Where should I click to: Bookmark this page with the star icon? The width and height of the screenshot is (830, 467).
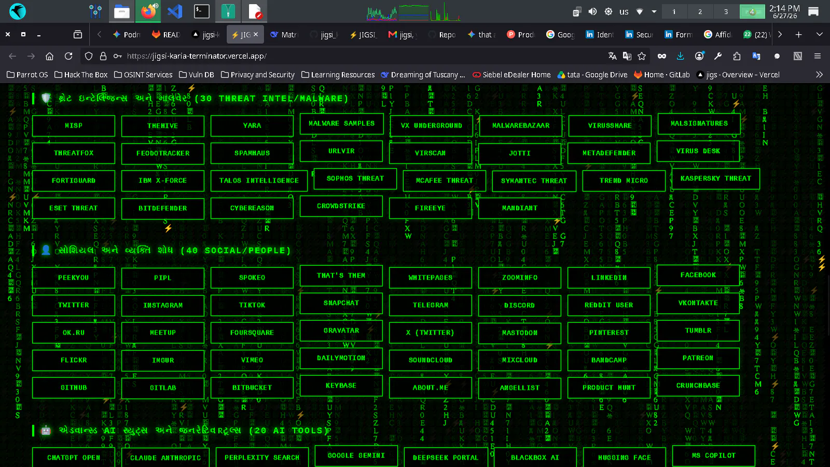[x=642, y=56]
